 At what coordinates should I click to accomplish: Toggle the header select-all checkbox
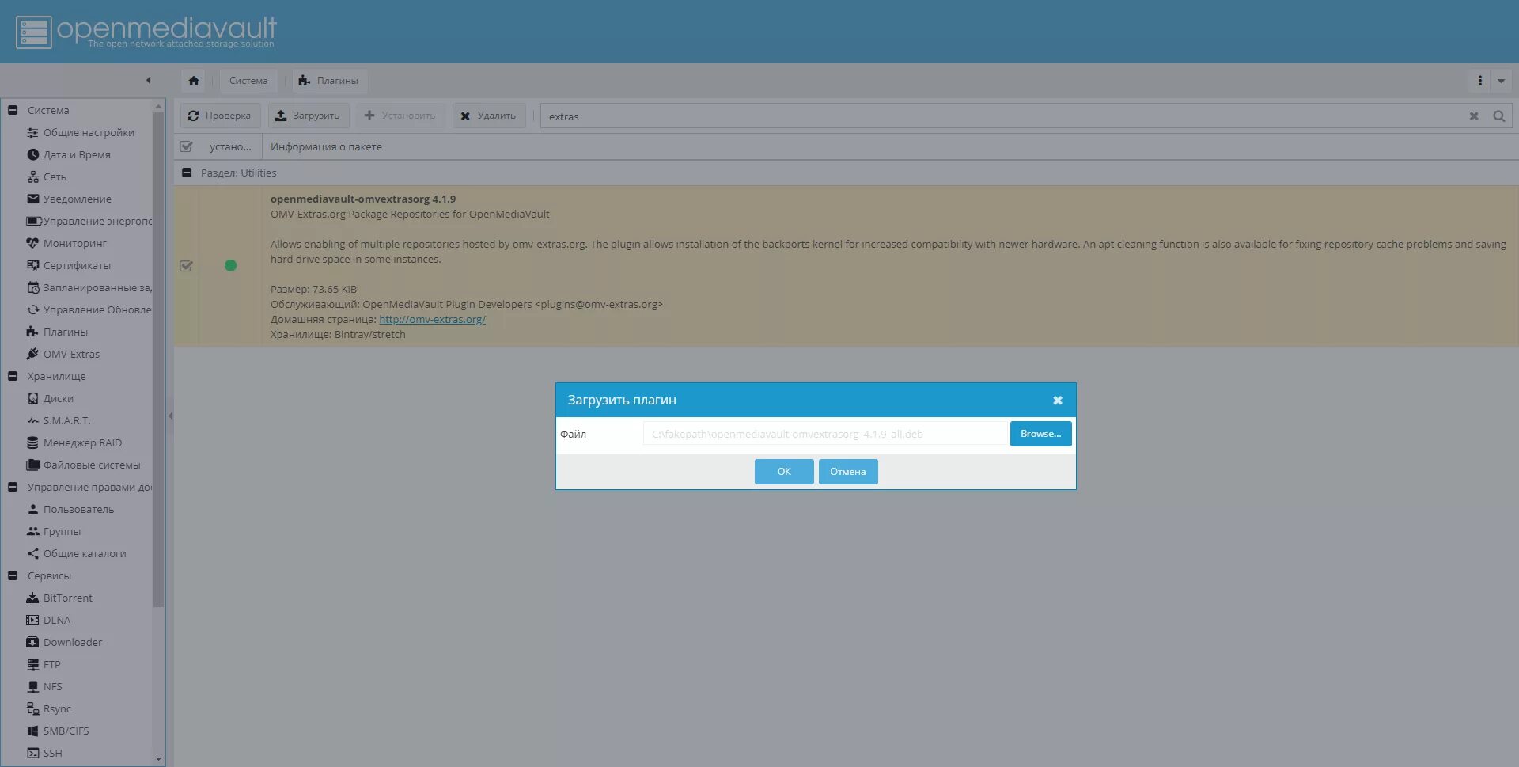click(186, 146)
